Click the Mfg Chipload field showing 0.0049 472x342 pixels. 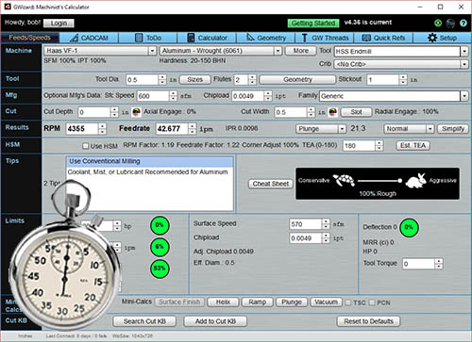point(248,96)
